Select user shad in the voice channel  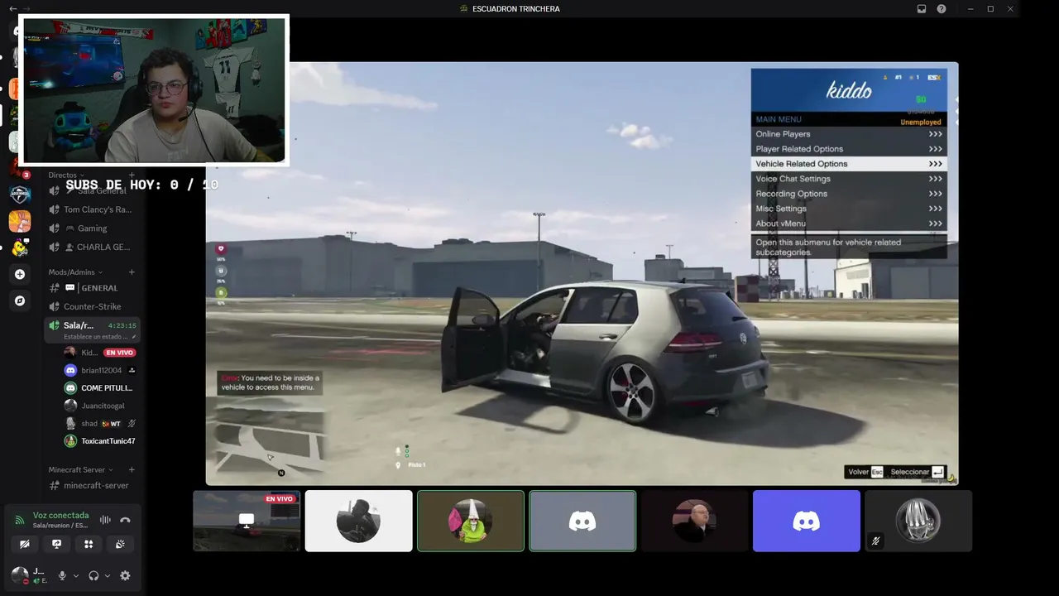(99, 424)
